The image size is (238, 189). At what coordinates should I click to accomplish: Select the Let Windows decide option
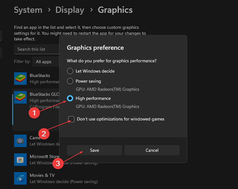[x=70, y=71]
